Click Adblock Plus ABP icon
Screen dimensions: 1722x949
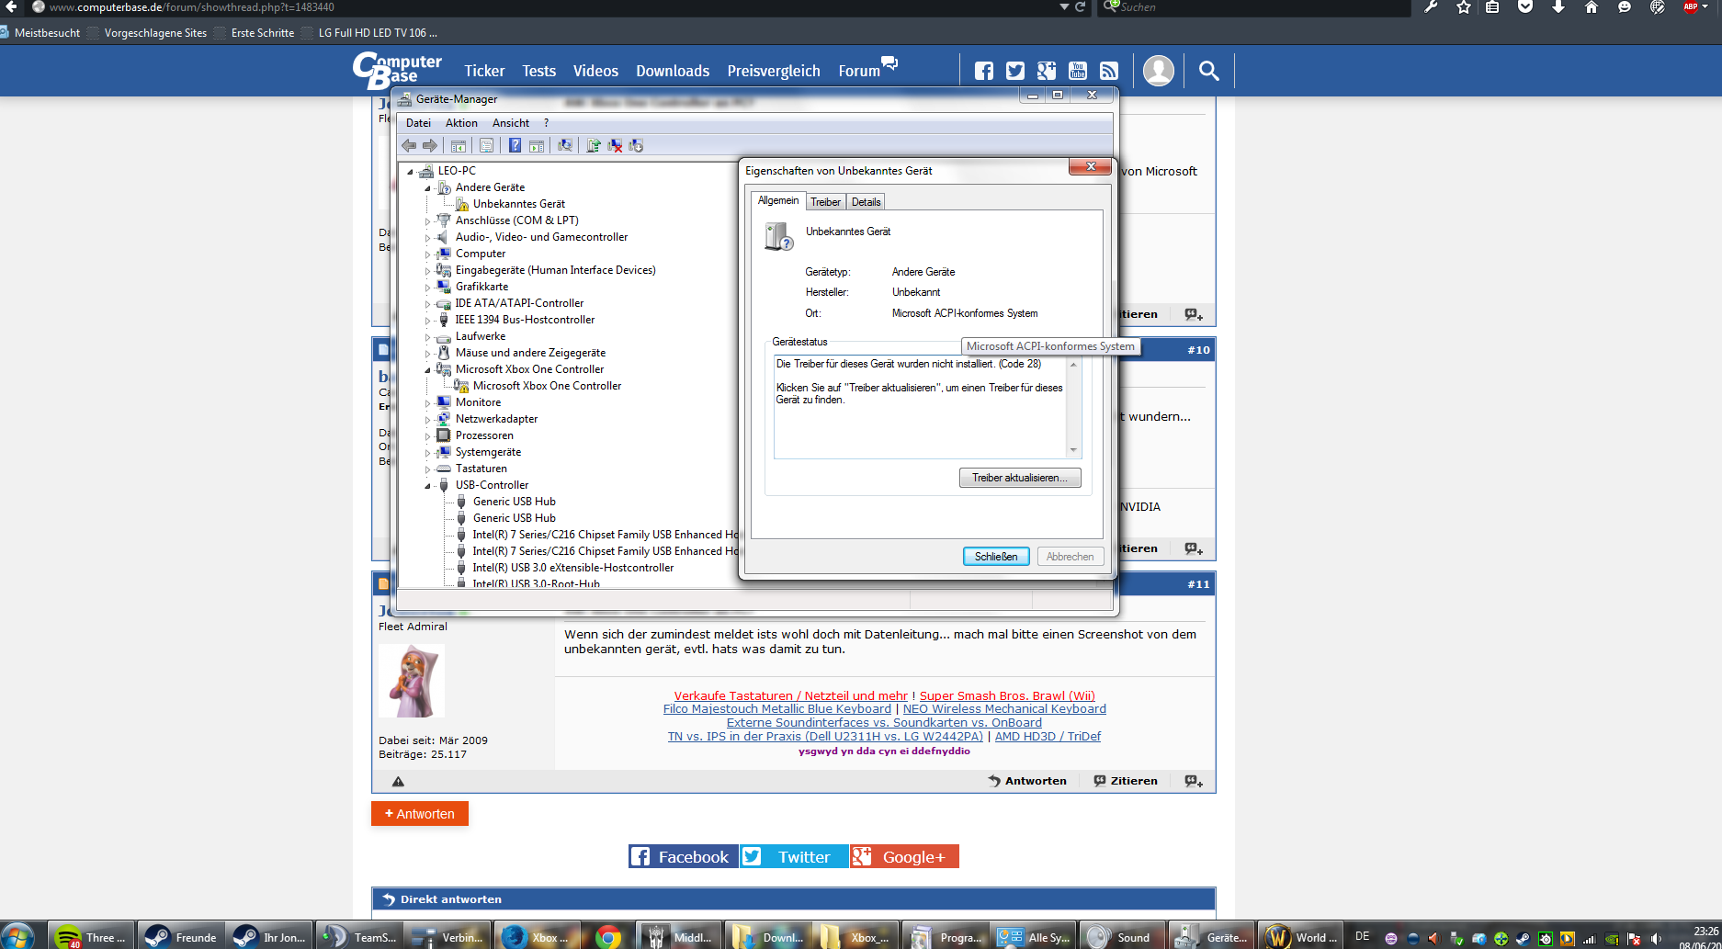pyautogui.click(x=1691, y=7)
